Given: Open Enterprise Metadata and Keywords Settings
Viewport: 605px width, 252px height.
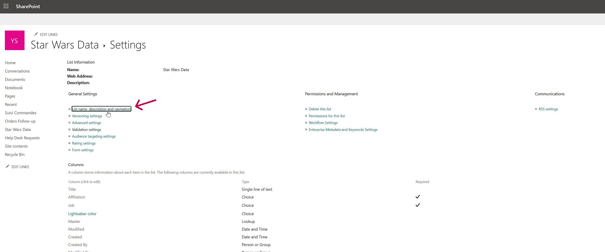Looking at the screenshot, I should coord(343,130).
